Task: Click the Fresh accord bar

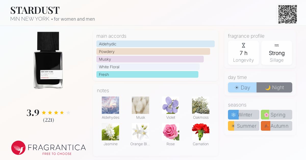Action: coord(147,74)
